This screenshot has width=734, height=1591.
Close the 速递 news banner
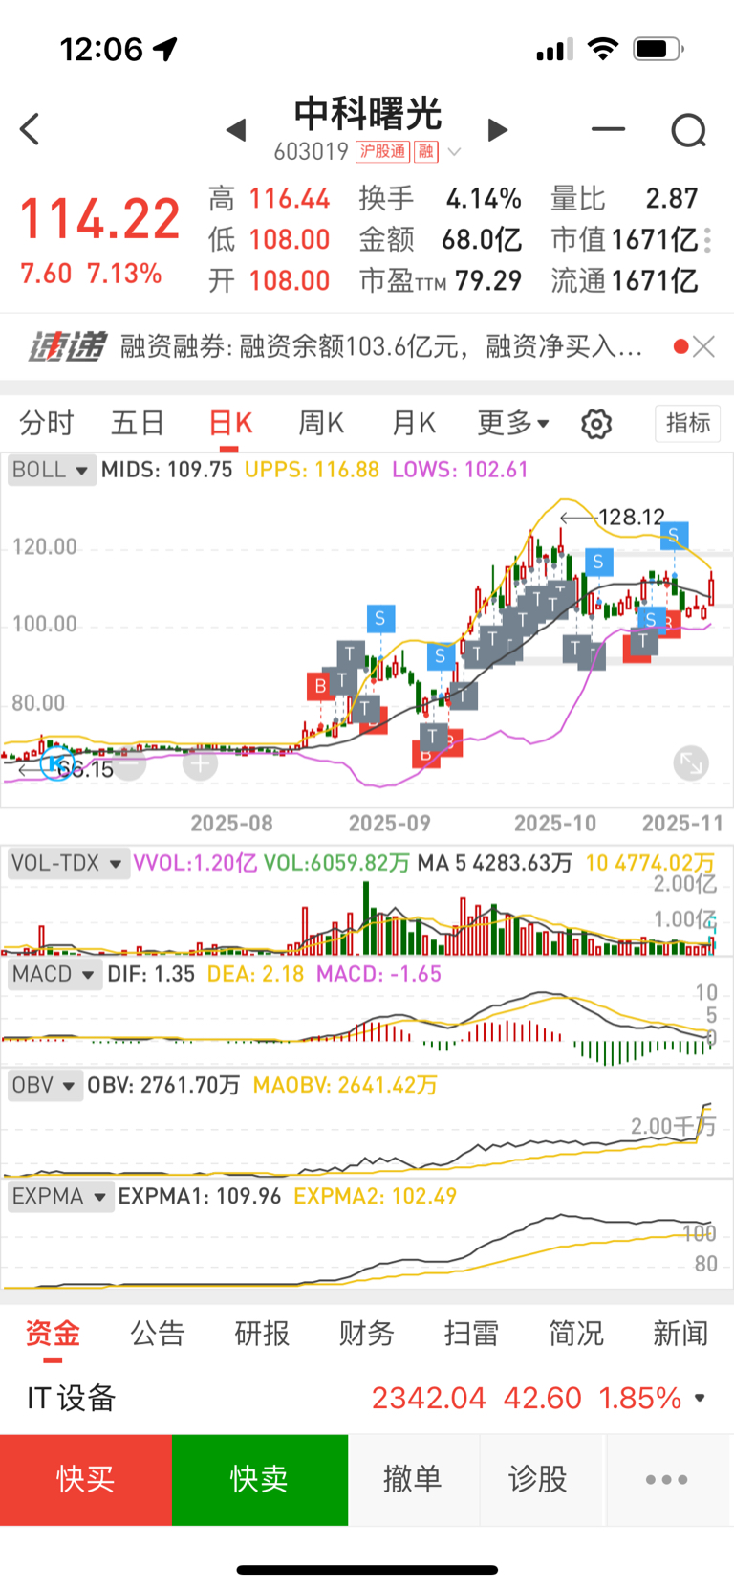[704, 346]
